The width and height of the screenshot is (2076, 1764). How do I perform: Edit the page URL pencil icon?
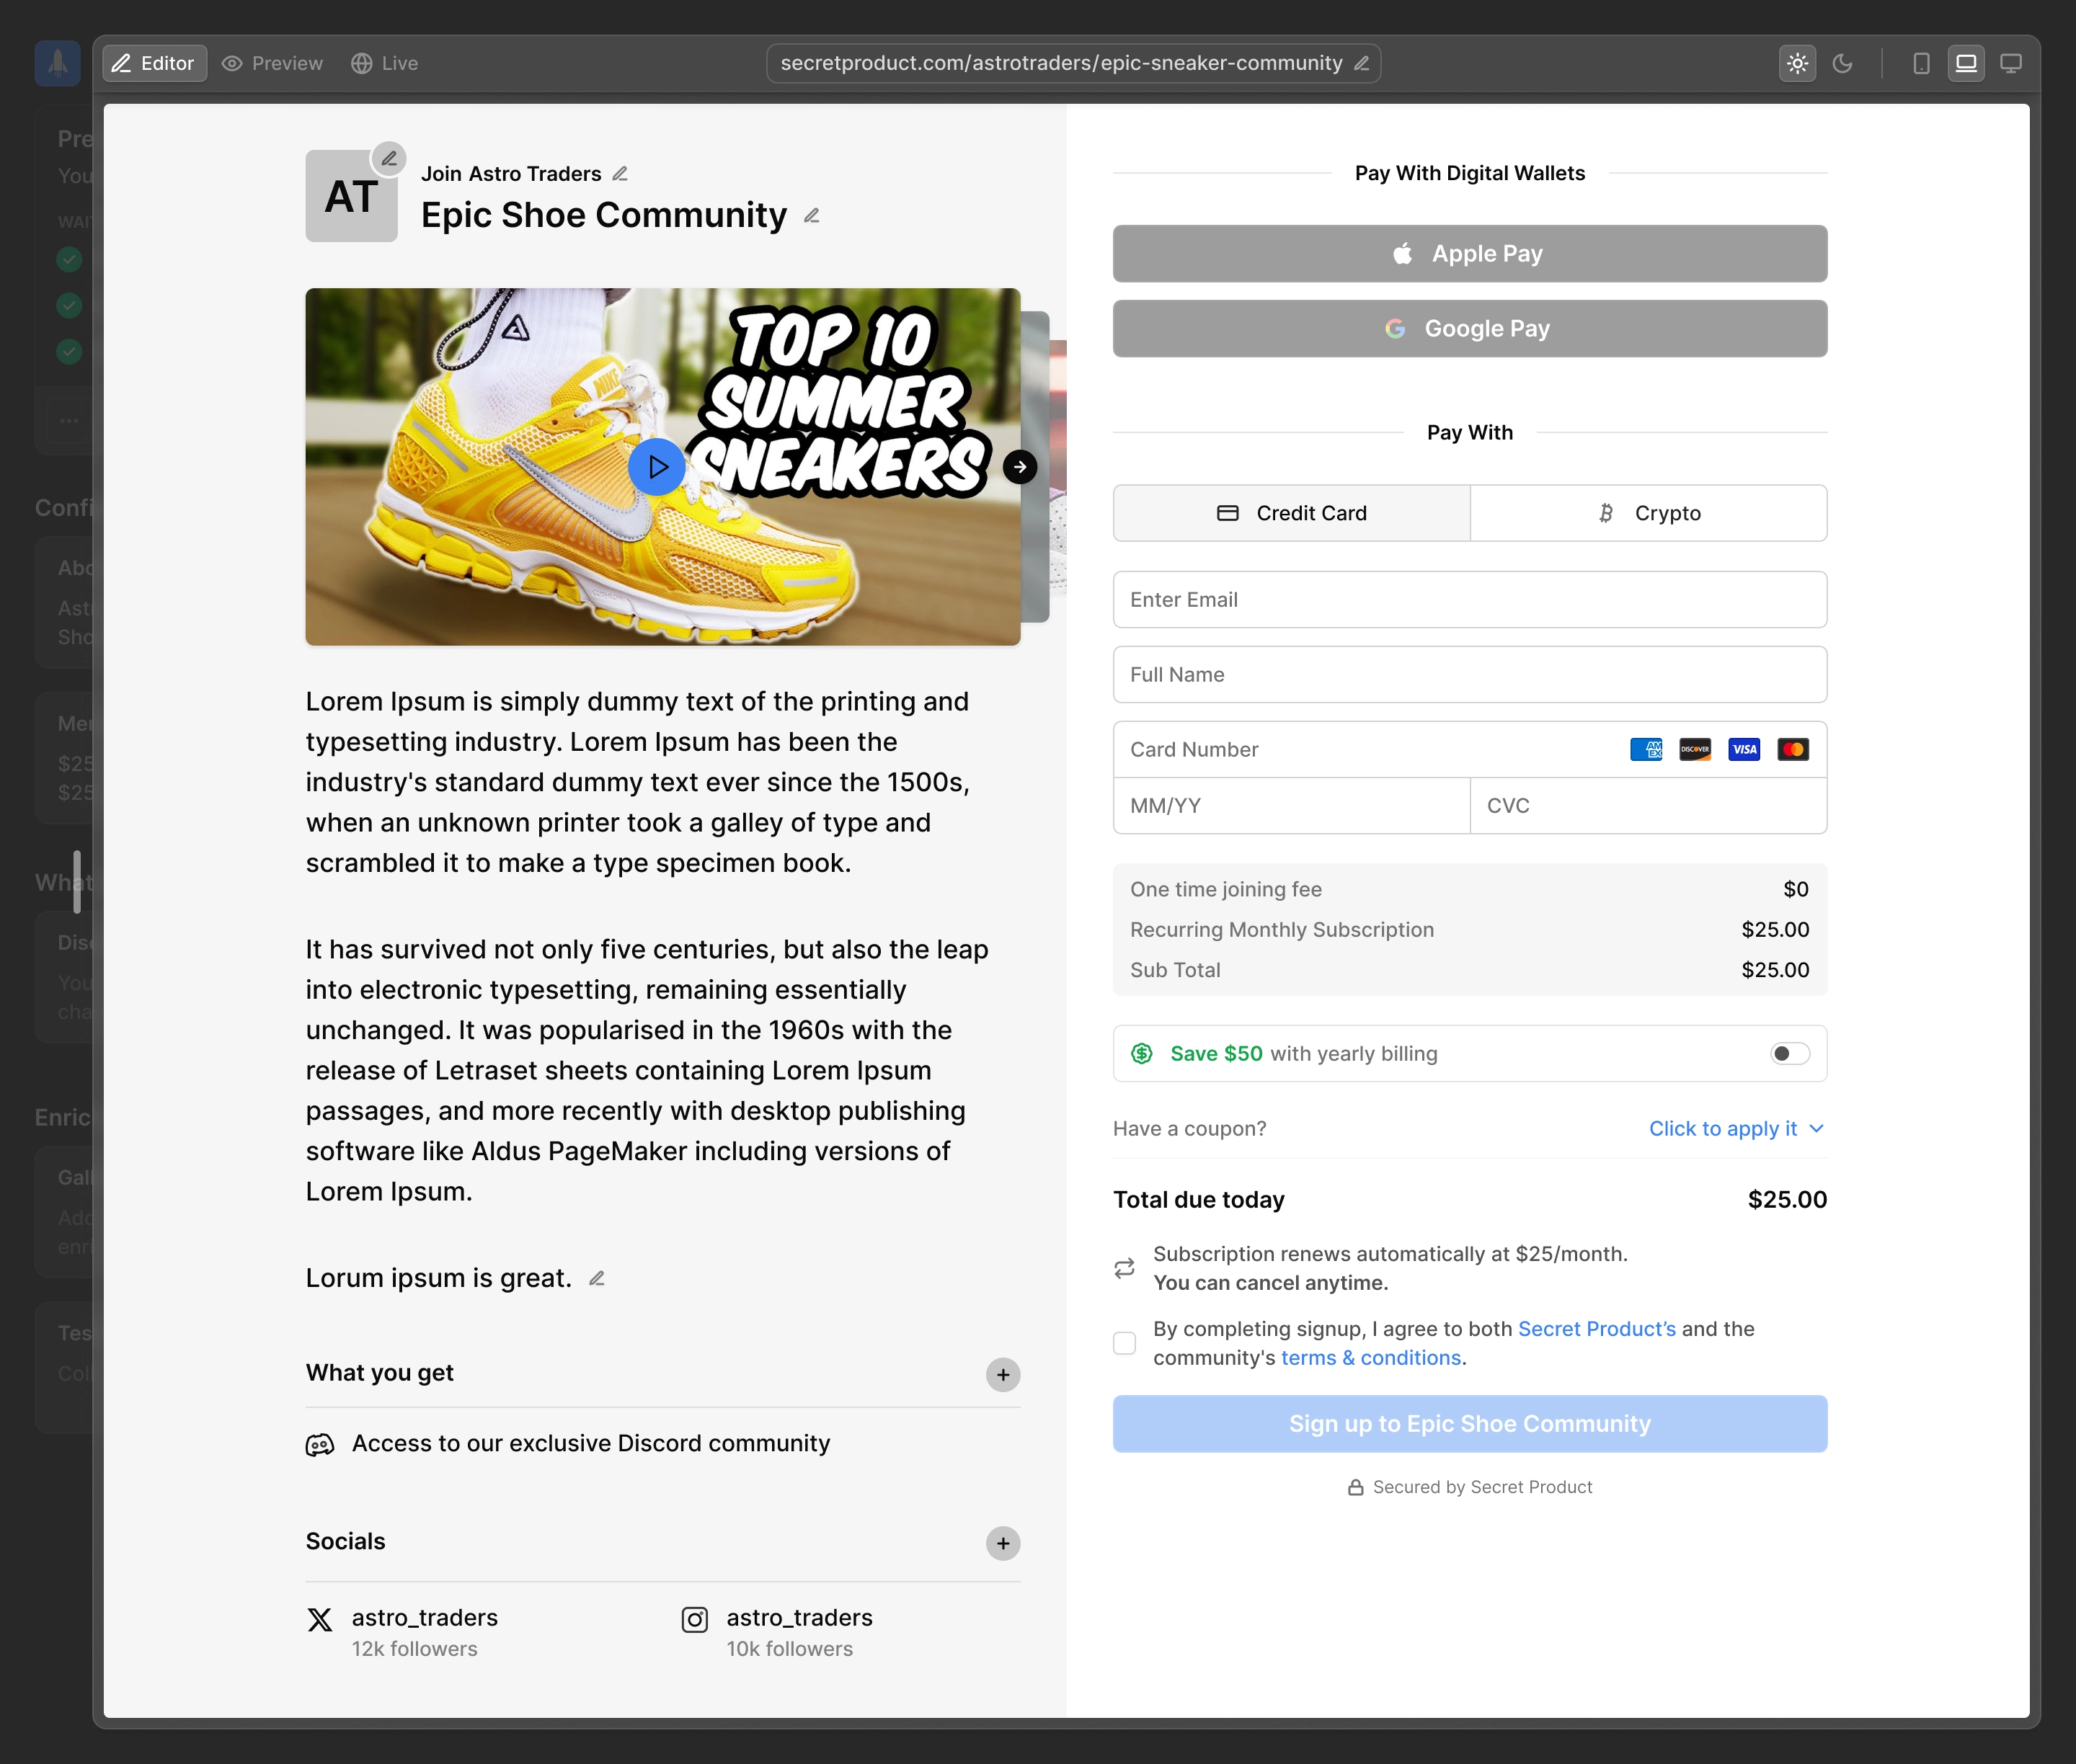1361,64
